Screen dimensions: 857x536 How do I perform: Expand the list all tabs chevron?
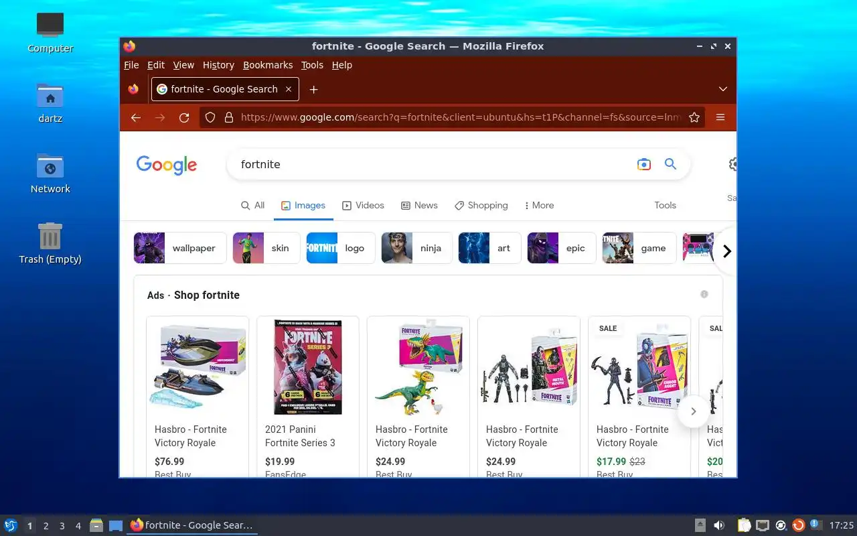click(x=723, y=89)
